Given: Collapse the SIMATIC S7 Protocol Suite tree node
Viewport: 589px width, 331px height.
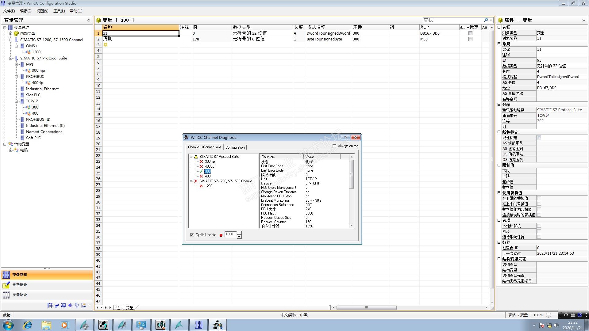Looking at the screenshot, I should pyautogui.click(x=11, y=58).
